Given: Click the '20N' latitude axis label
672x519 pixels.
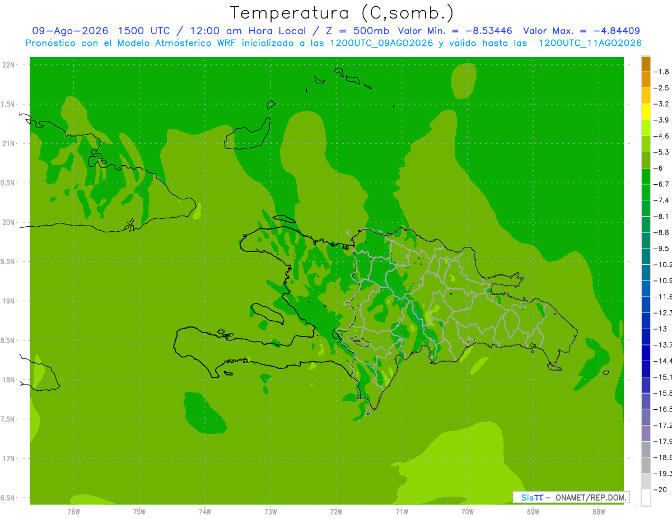Looking at the screenshot, I should coord(8,222).
